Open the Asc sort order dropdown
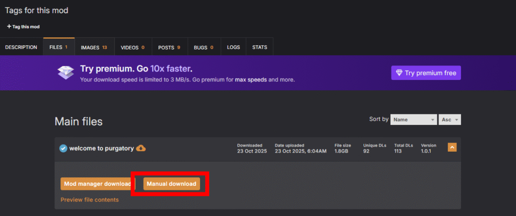Viewport: 516px width, 216px height. (450, 120)
